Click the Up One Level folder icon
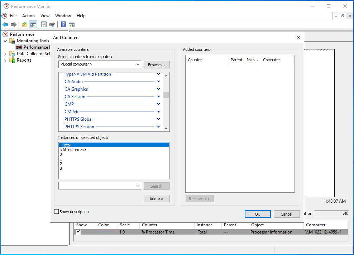 coord(24,24)
